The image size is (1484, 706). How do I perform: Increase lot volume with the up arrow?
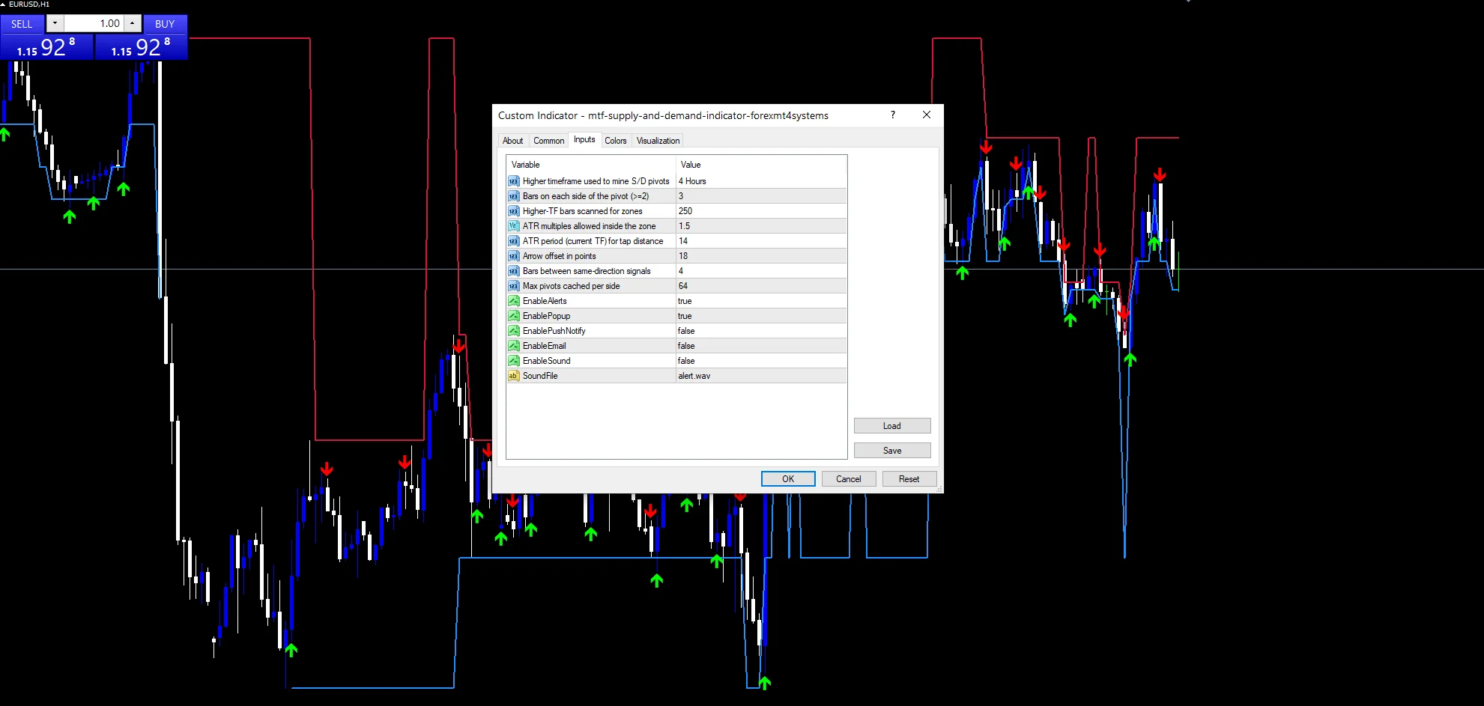click(x=133, y=23)
